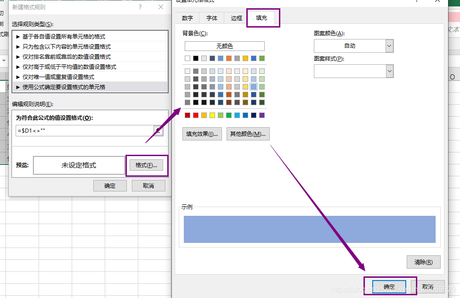Open the 图案颜色 dropdown showing 自动
The width and height of the screenshot is (460, 298).
(x=353, y=46)
